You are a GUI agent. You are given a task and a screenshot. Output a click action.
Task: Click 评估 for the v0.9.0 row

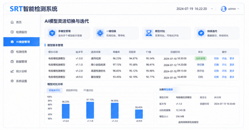click(x=224, y=77)
